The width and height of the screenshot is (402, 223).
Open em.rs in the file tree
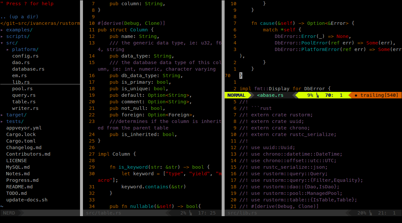pos(19,76)
